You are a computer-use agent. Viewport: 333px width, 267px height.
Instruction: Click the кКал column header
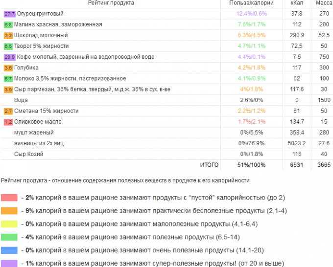click(x=297, y=3)
